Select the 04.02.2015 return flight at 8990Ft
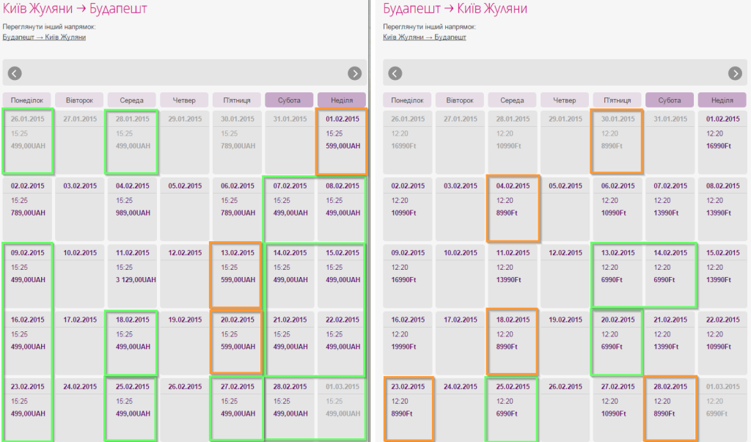The height and width of the screenshot is (442, 751). (513, 209)
